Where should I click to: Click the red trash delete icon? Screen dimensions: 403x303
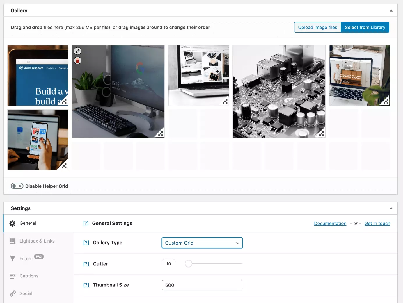[78, 60]
